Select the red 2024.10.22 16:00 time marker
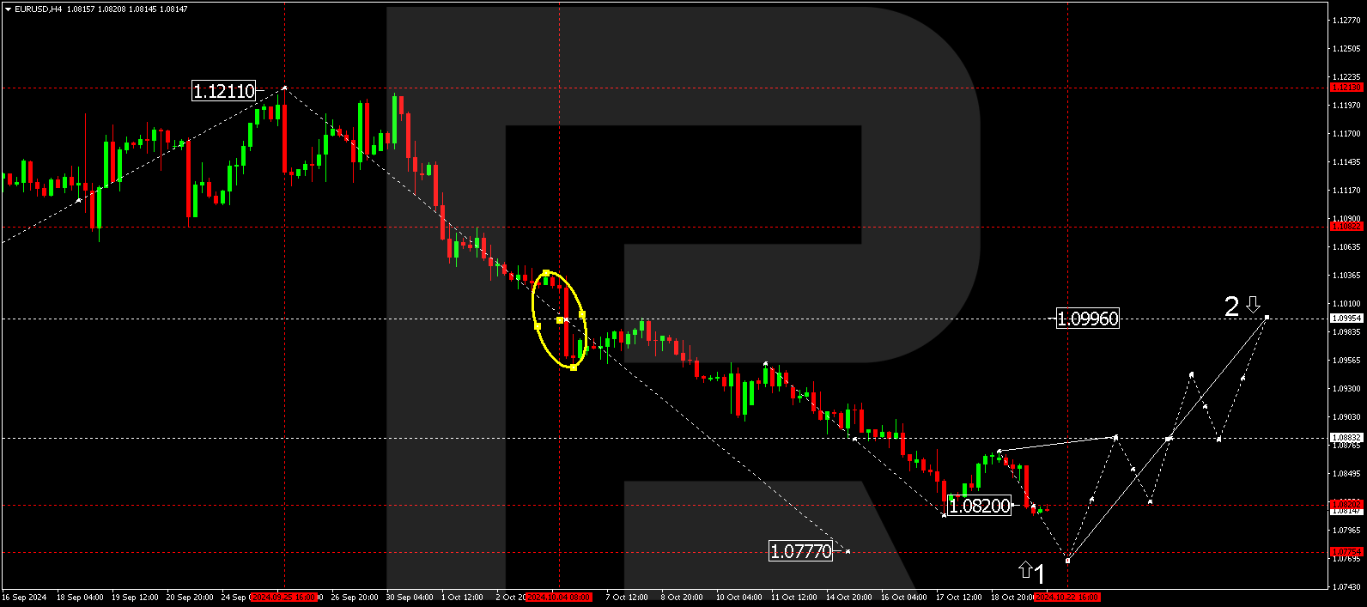The width and height of the screenshot is (1367, 607). coord(1067,597)
